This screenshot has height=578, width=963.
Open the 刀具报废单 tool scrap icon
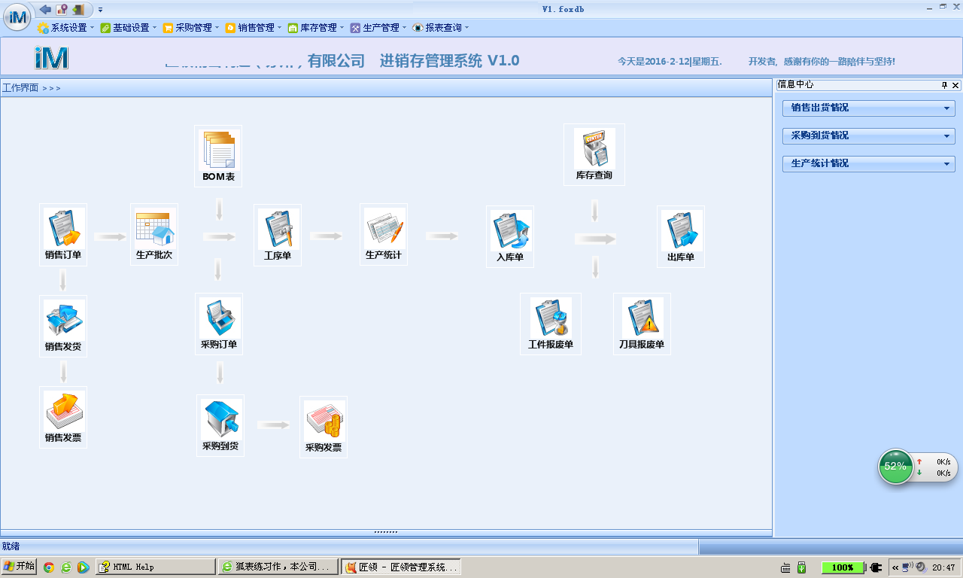642,319
